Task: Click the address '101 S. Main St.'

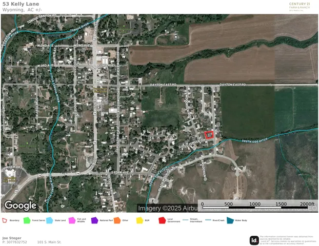Action: coord(49,242)
